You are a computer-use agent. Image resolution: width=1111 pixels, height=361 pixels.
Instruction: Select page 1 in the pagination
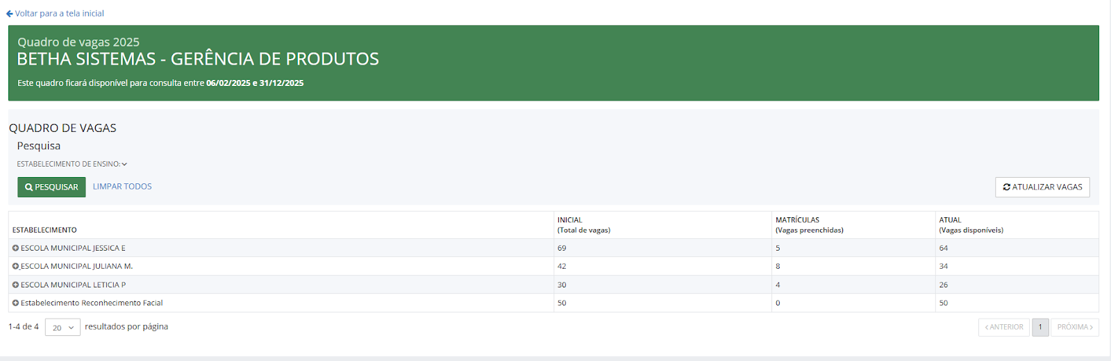(x=1040, y=327)
